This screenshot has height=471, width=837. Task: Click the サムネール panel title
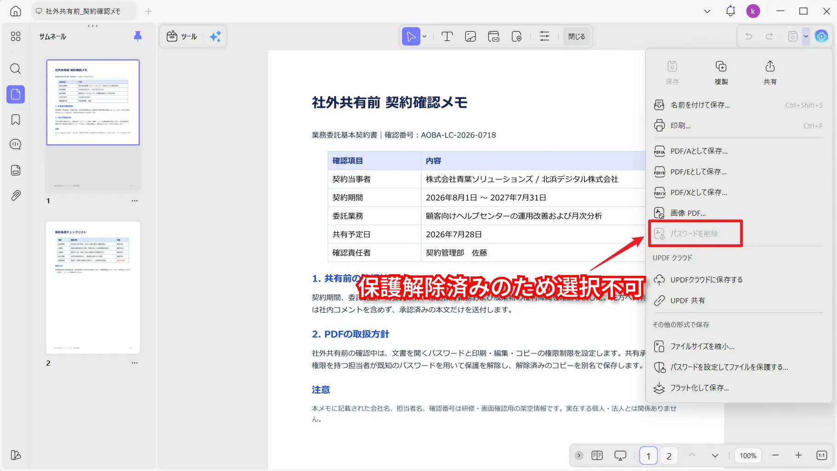click(x=53, y=36)
